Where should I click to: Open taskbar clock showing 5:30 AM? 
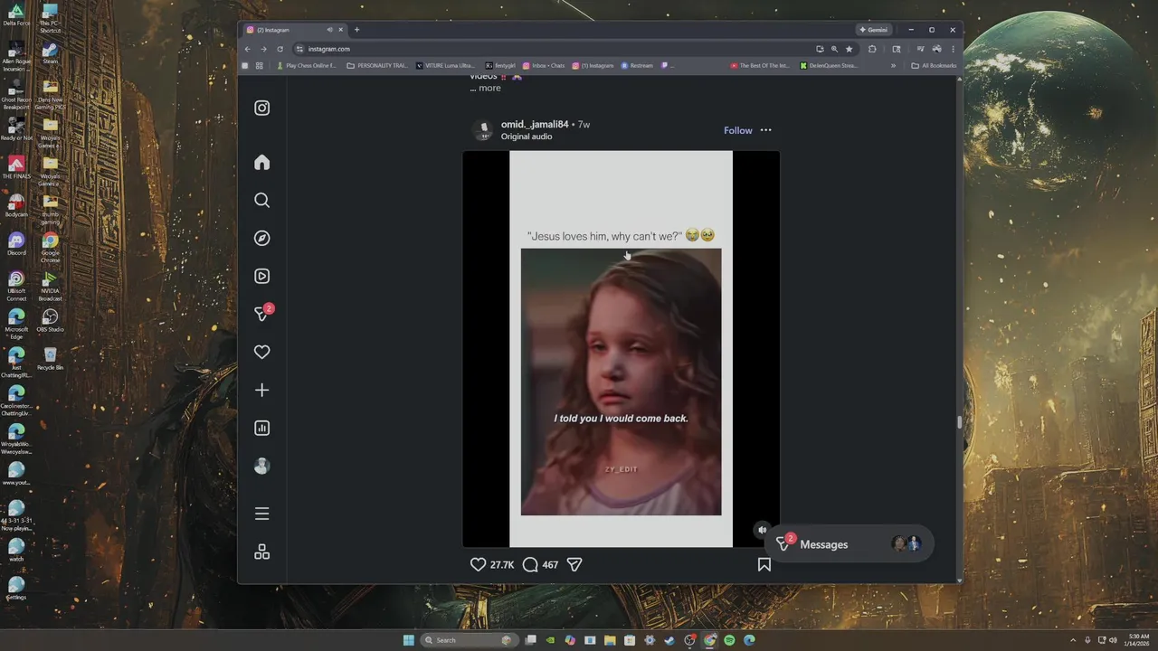[x=1137, y=640]
